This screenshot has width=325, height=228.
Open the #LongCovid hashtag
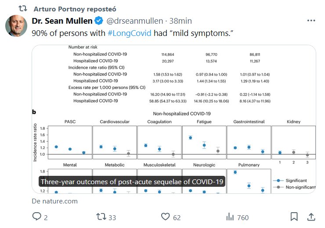(130, 33)
